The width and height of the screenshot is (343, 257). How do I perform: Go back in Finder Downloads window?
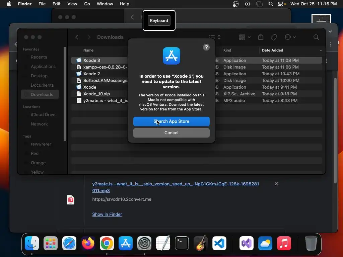pos(77,37)
